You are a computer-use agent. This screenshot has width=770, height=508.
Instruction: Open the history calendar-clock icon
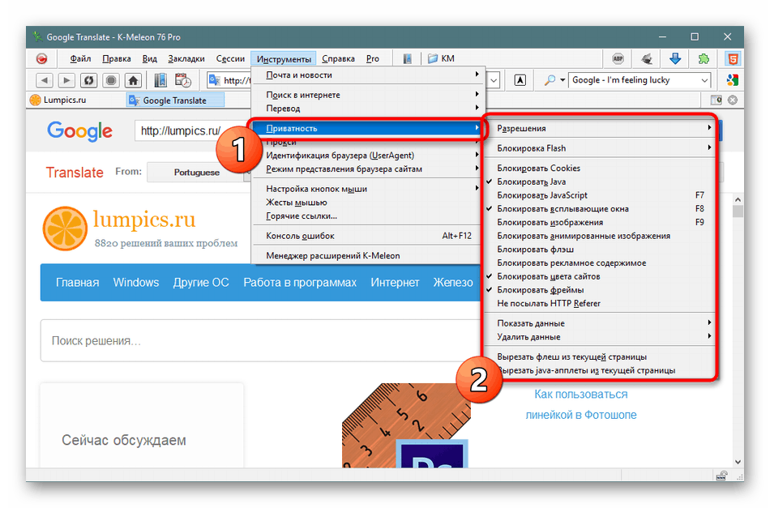point(183,80)
